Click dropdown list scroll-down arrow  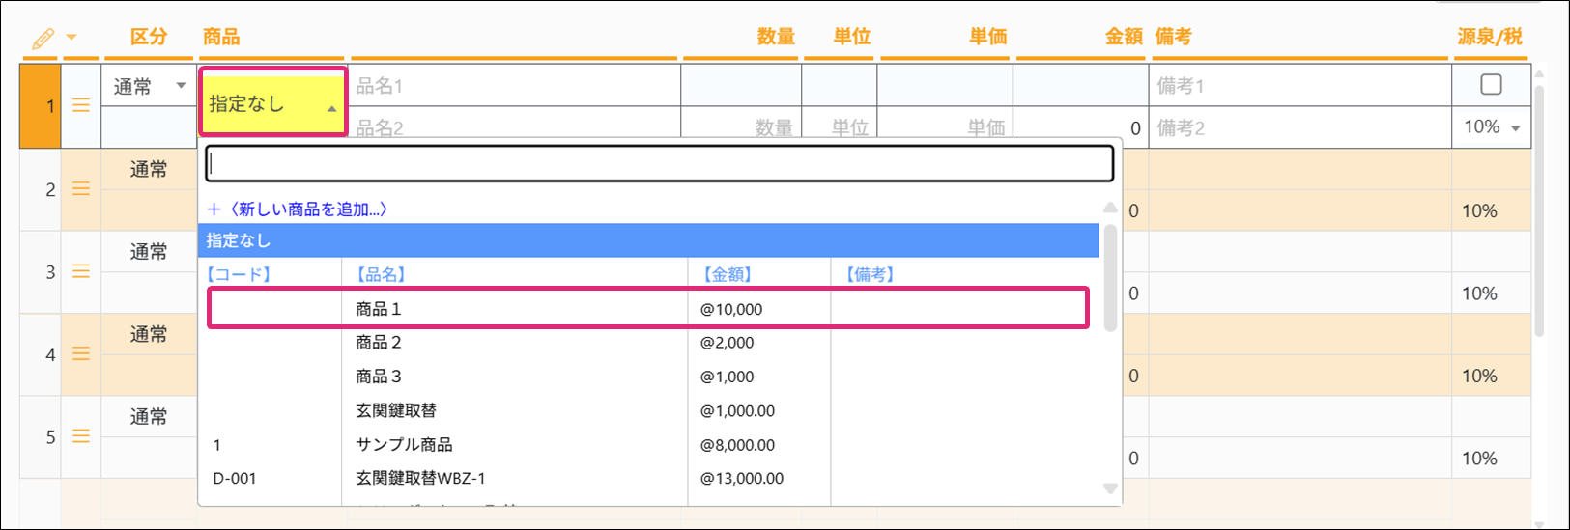[1110, 488]
